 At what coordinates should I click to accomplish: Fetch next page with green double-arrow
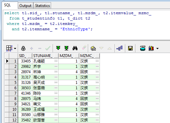click(x=58, y=48)
